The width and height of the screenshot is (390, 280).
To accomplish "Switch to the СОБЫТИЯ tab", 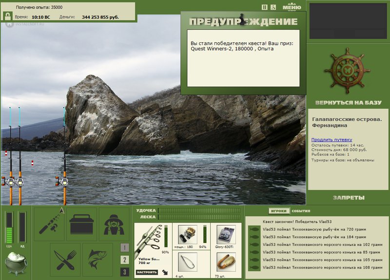I will [x=301, y=211].
